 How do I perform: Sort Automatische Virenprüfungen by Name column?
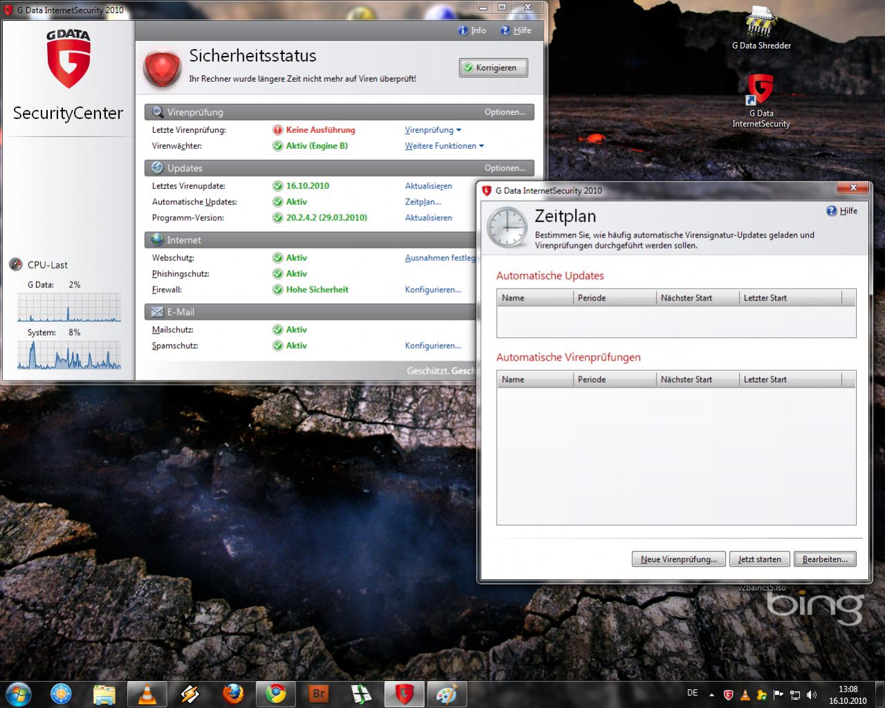(x=536, y=380)
